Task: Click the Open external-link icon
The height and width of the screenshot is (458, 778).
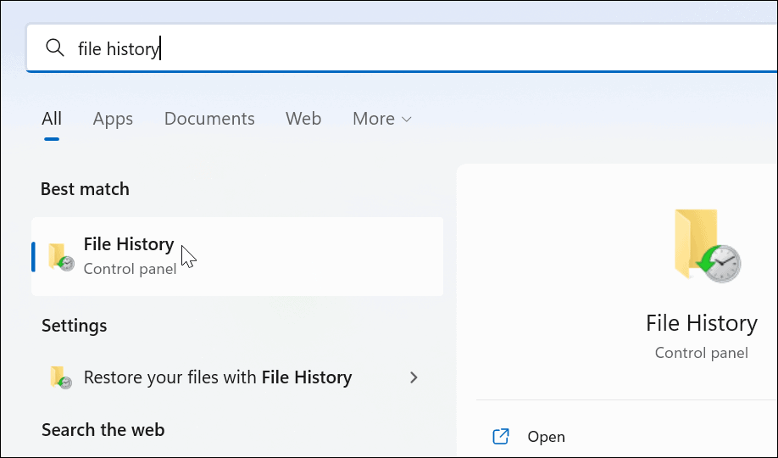Action: click(501, 437)
